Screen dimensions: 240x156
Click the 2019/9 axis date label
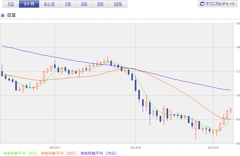pos(213,148)
